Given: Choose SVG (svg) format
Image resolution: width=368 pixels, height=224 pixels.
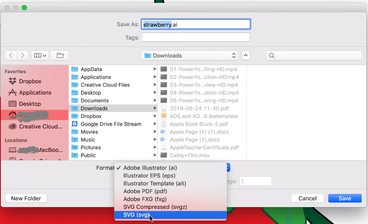Looking at the screenshot, I should click(170, 215).
